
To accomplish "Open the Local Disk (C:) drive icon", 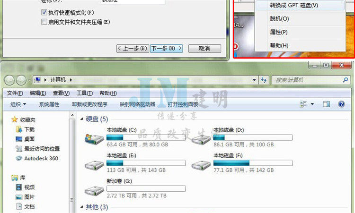I will click(94, 139).
